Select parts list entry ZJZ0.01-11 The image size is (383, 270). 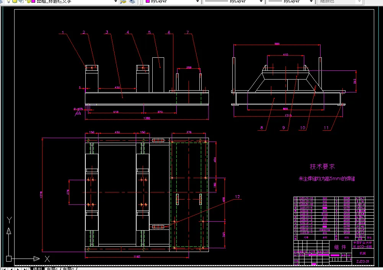(306, 202)
